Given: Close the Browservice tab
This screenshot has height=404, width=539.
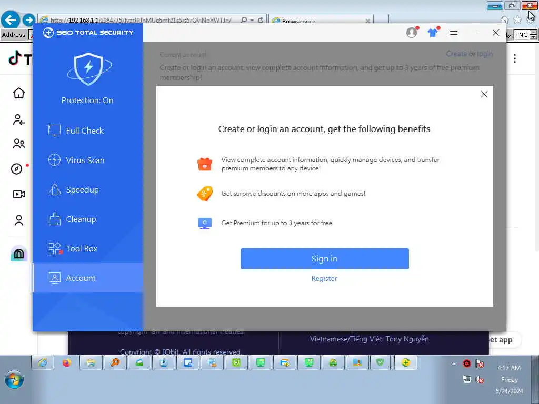Looking at the screenshot, I should (x=368, y=21).
